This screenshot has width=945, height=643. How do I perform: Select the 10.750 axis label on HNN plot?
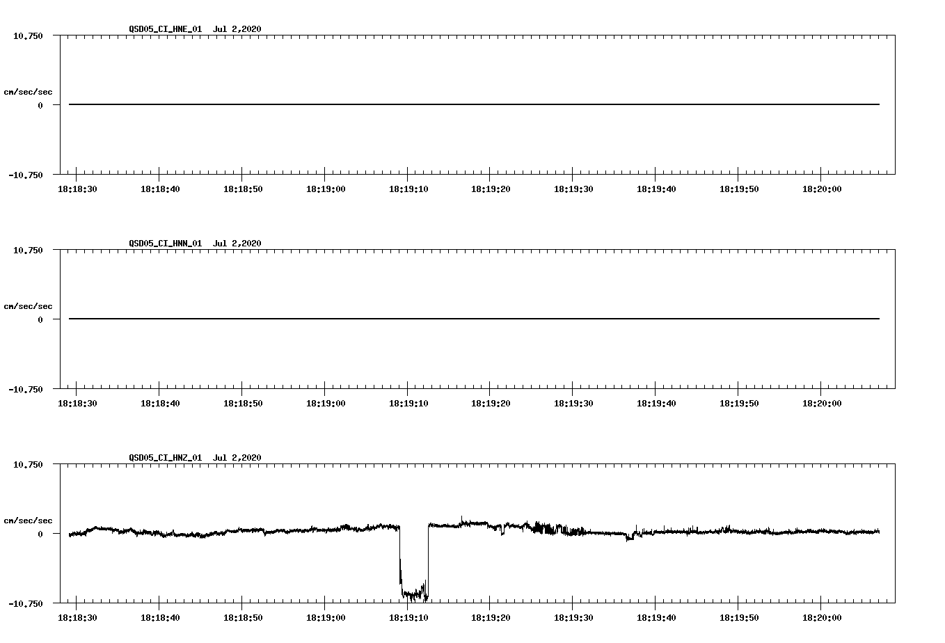tap(28, 250)
